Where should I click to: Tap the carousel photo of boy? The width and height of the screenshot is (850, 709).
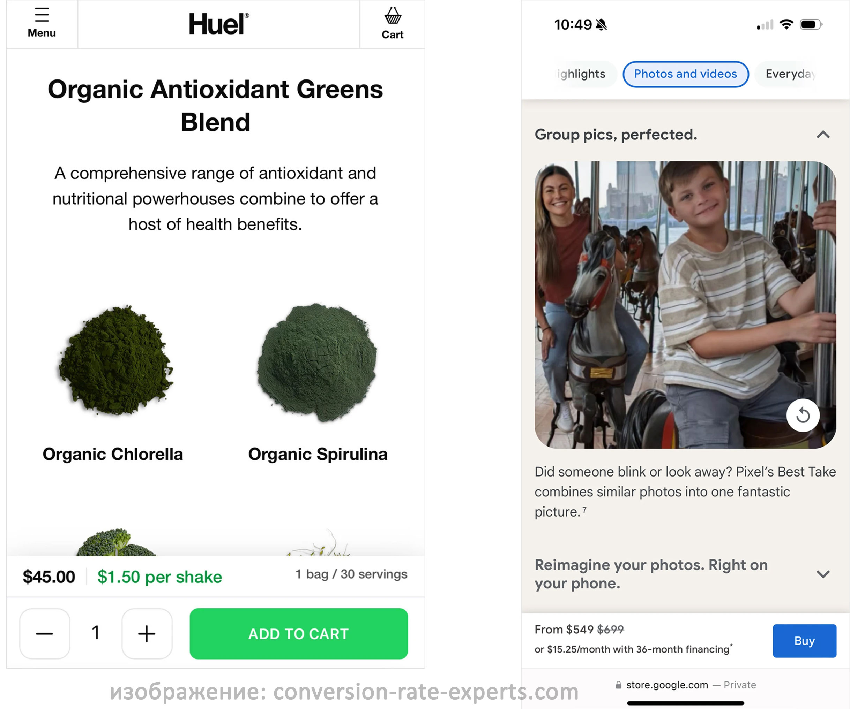[x=685, y=305]
